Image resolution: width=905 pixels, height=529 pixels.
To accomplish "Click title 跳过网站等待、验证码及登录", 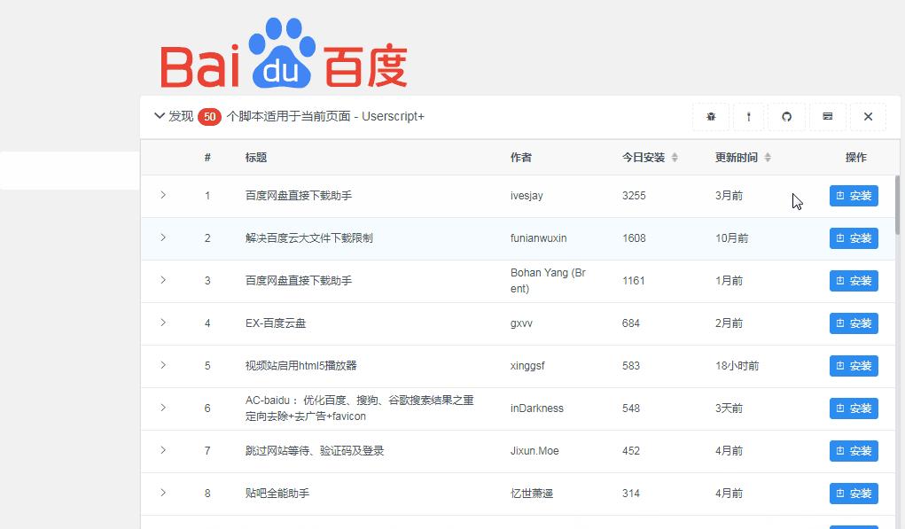I will pos(315,450).
